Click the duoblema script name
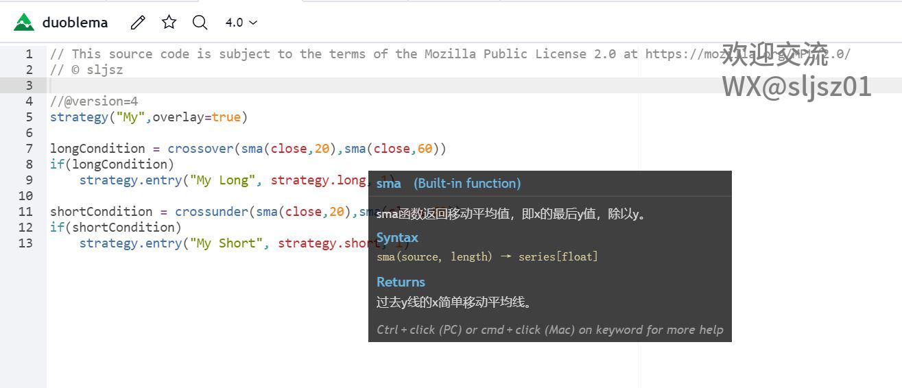 point(75,23)
